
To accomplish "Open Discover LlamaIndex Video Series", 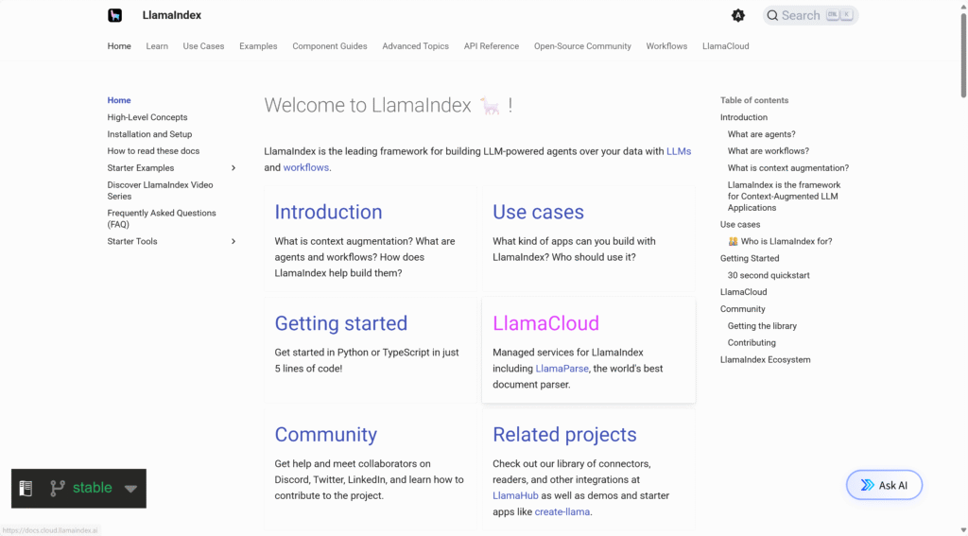I will coord(160,190).
